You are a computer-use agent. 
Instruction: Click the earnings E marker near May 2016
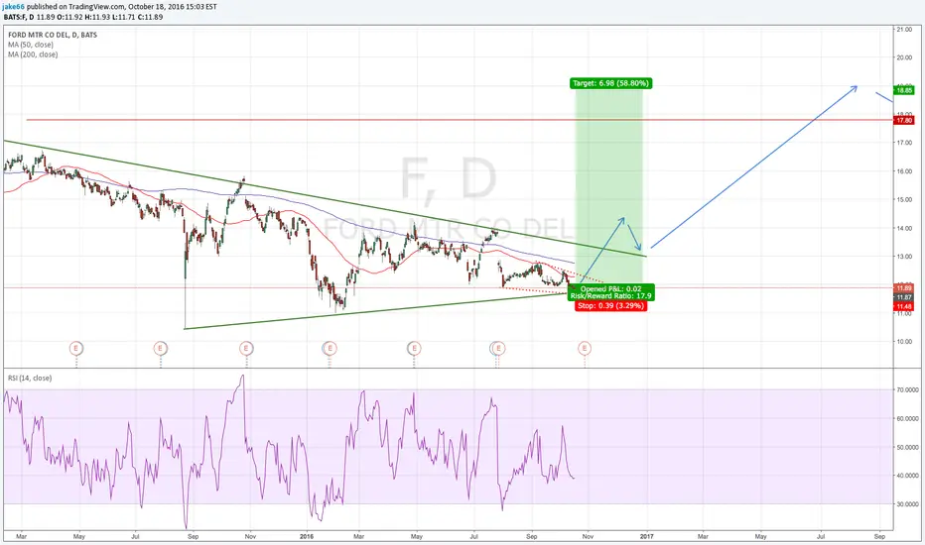click(x=414, y=348)
